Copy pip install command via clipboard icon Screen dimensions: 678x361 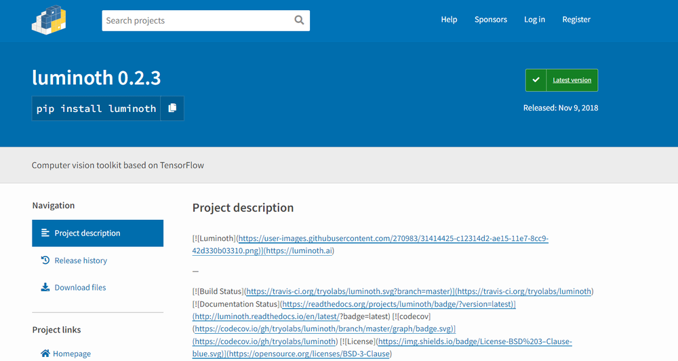(x=172, y=108)
